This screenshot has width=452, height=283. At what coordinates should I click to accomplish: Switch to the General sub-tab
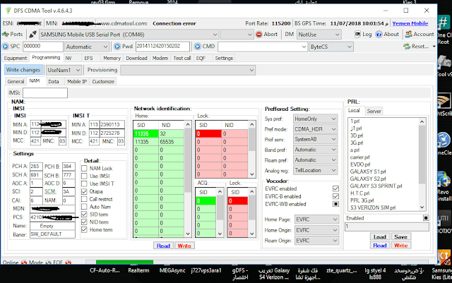pyautogui.click(x=16, y=82)
